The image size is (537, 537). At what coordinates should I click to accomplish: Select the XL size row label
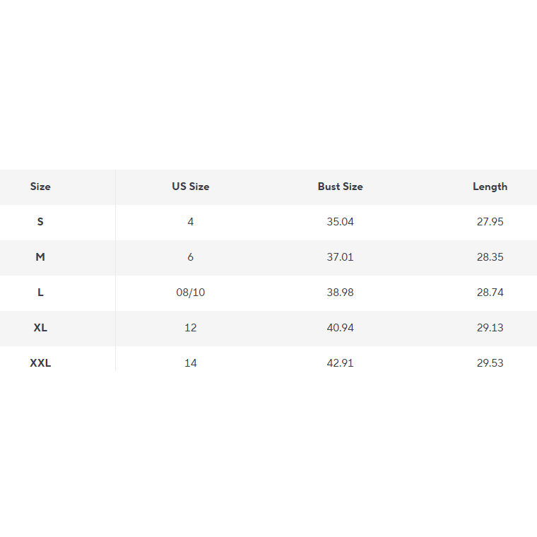coord(40,328)
